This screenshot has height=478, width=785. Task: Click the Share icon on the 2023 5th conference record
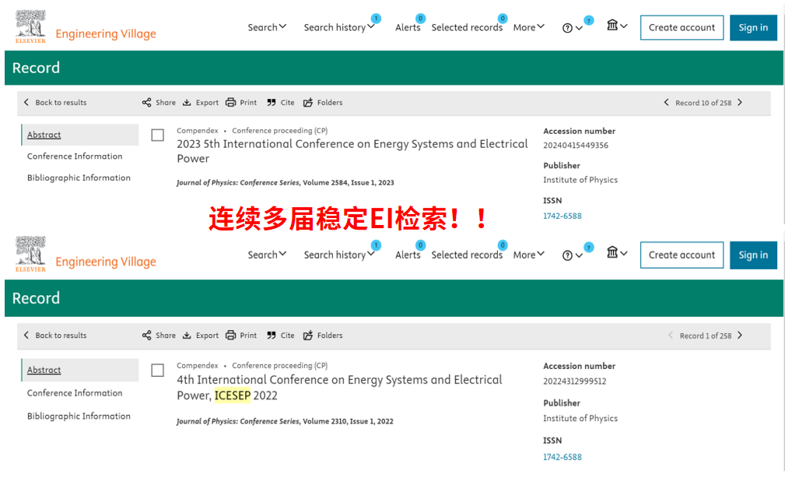pos(146,102)
